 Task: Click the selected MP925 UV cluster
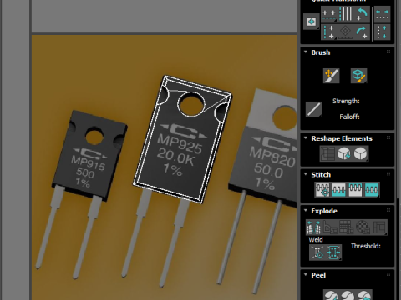(182, 139)
